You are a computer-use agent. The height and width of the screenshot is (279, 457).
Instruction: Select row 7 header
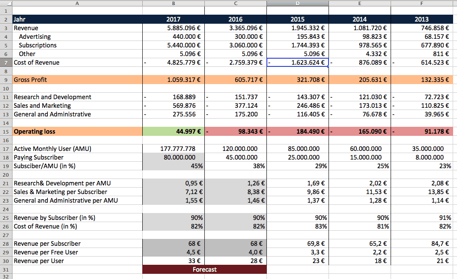[x=6, y=63]
